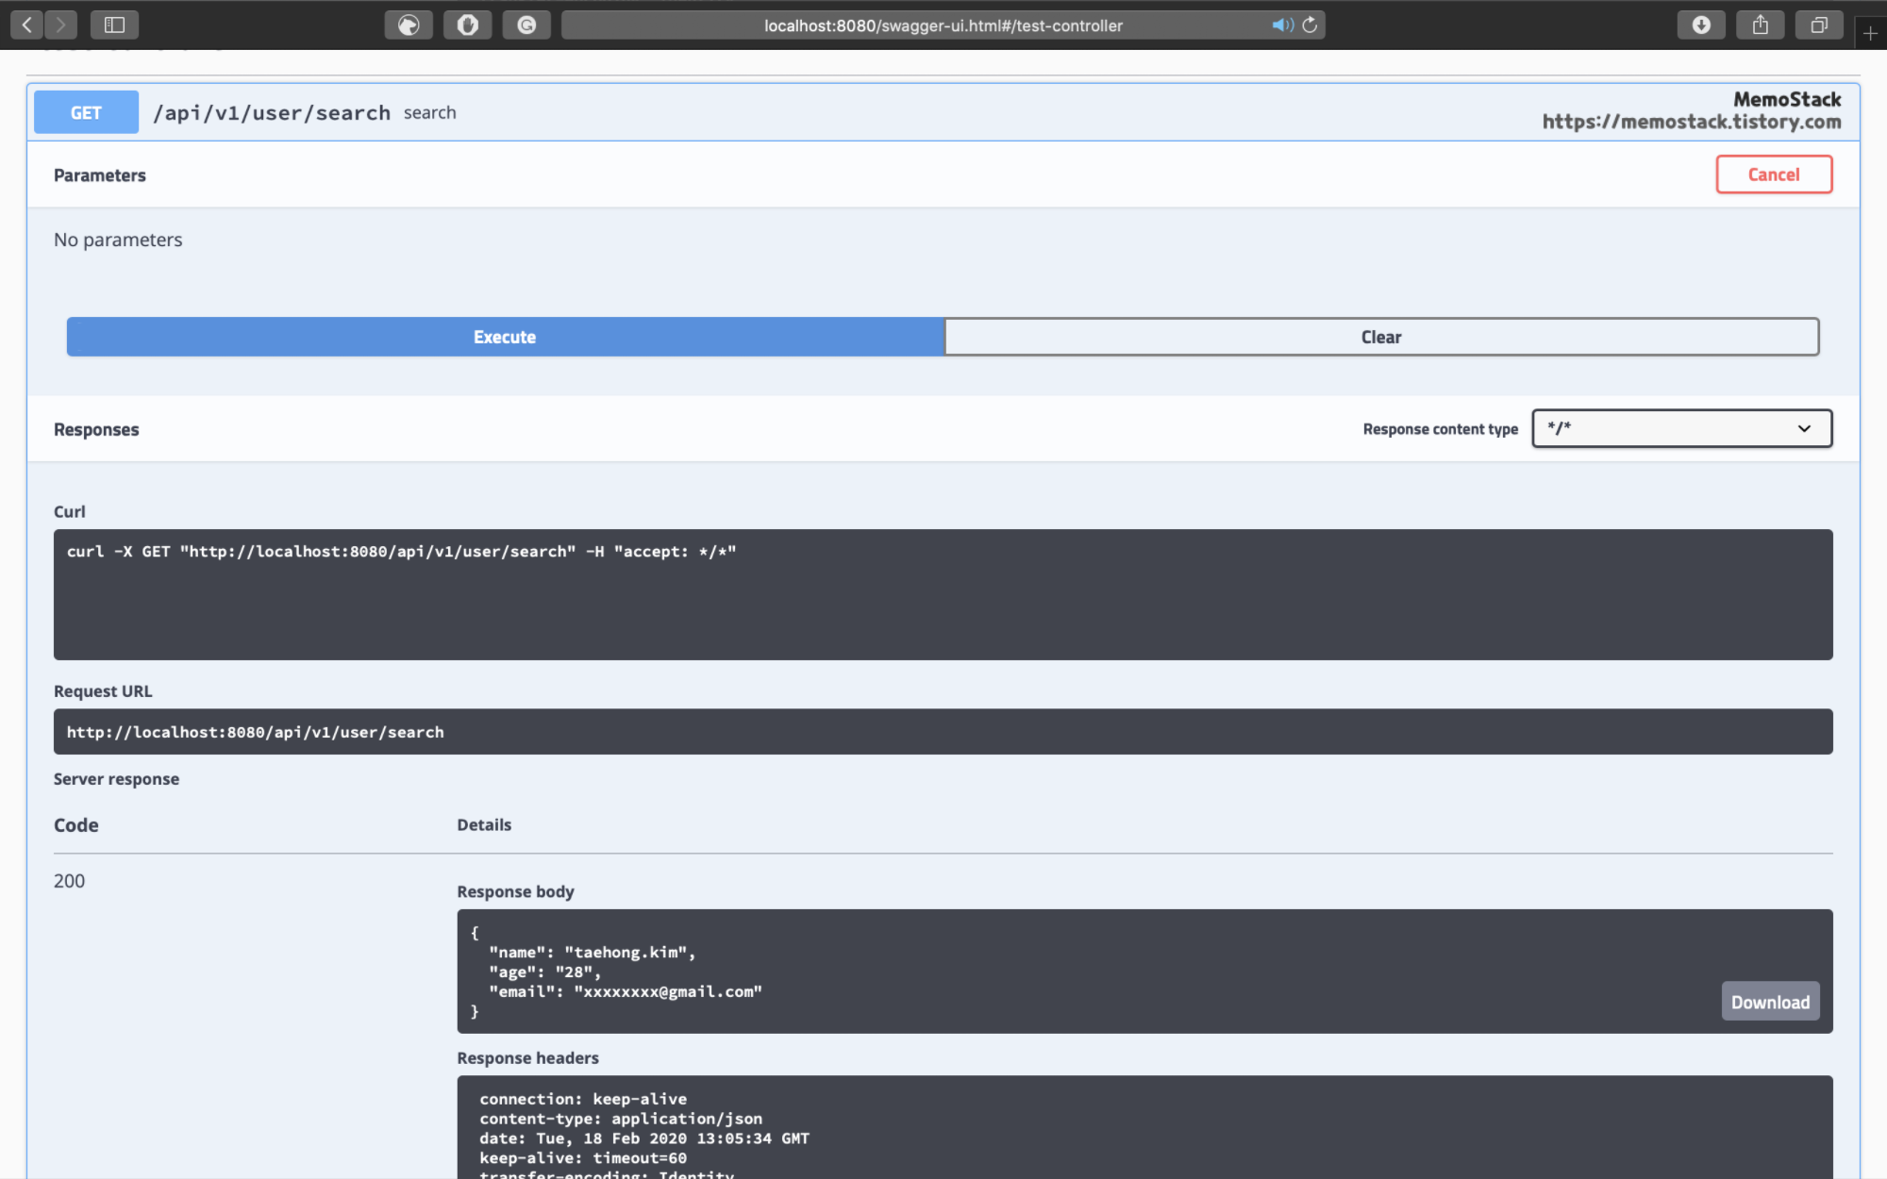Click the connection: keep-alive header line
1887x1179 pixels.
[583, 1099]
